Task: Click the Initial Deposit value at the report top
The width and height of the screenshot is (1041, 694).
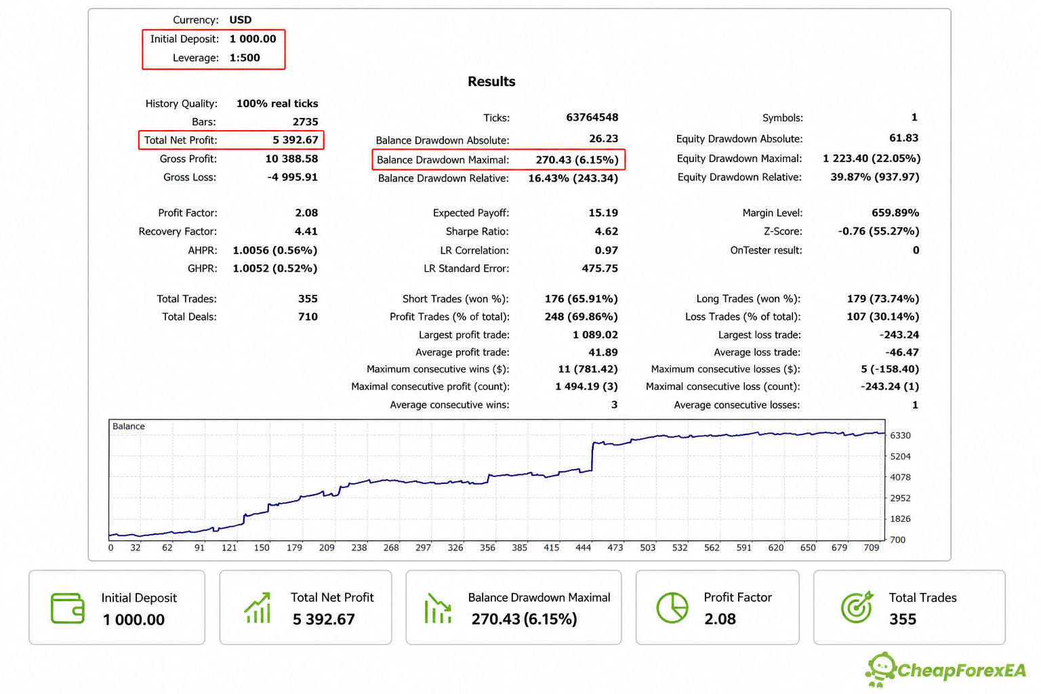Action: (253, 39)
